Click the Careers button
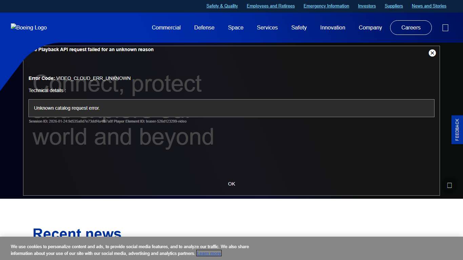463x260 pixels. click(411, 27)
